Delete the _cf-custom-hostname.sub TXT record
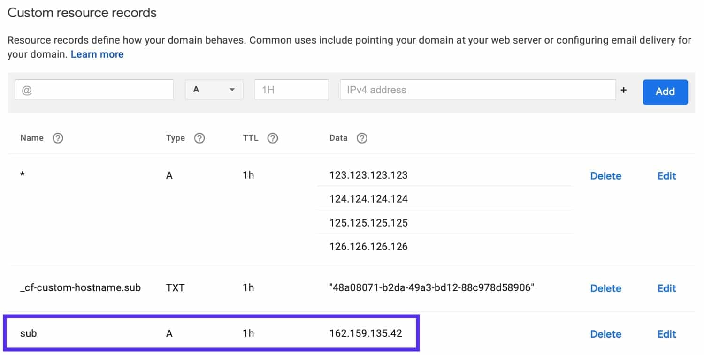Screen dimensions: 704x355 [605, 288]
